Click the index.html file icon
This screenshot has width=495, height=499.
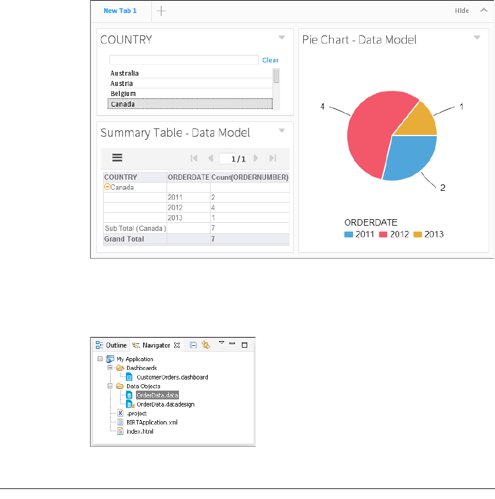click(120, 431)
